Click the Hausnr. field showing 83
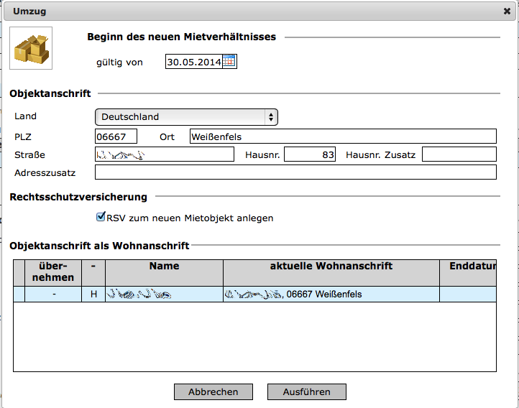This screenshot has height=408, width=519. point(310,154)
